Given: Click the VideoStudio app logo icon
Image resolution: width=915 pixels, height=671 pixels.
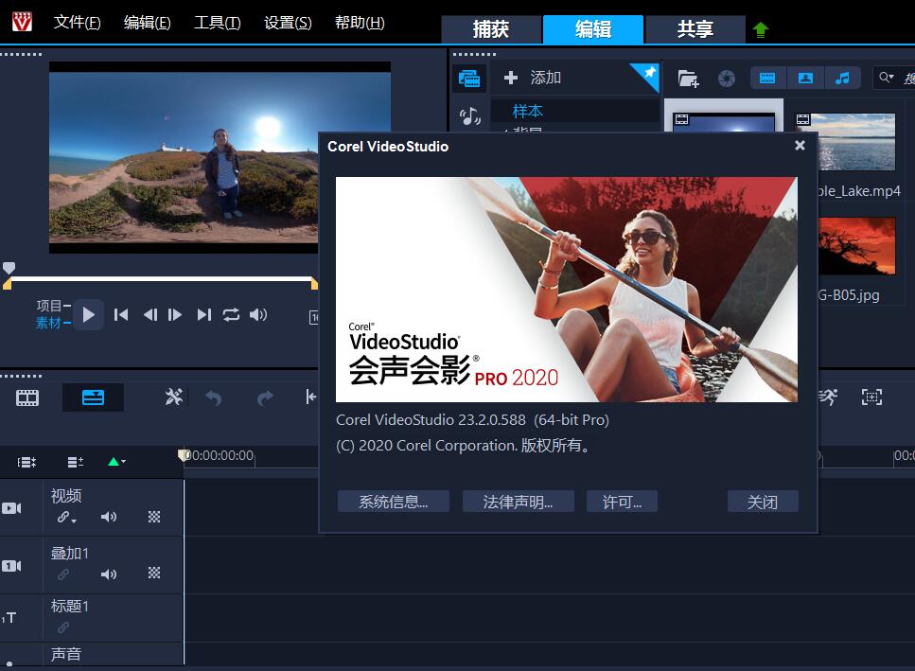Looking at the screenshot, I should pos(22,22).
